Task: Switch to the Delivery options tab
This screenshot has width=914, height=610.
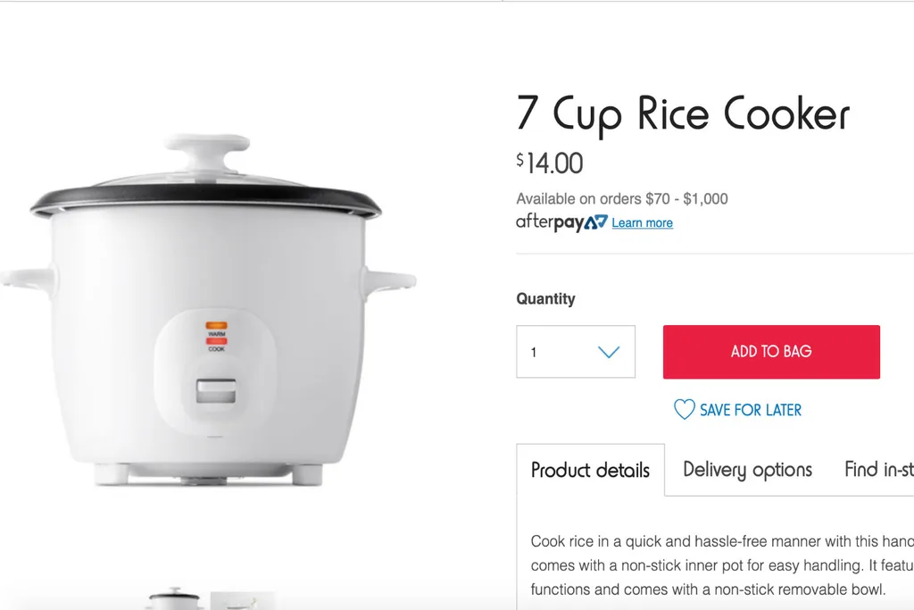Action: click(x=747, y=470)
